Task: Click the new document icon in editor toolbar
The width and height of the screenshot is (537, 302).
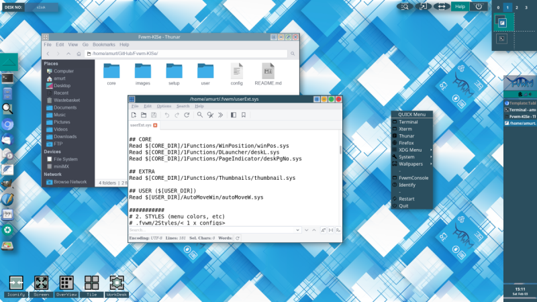Action: click(x=134, y=115)
